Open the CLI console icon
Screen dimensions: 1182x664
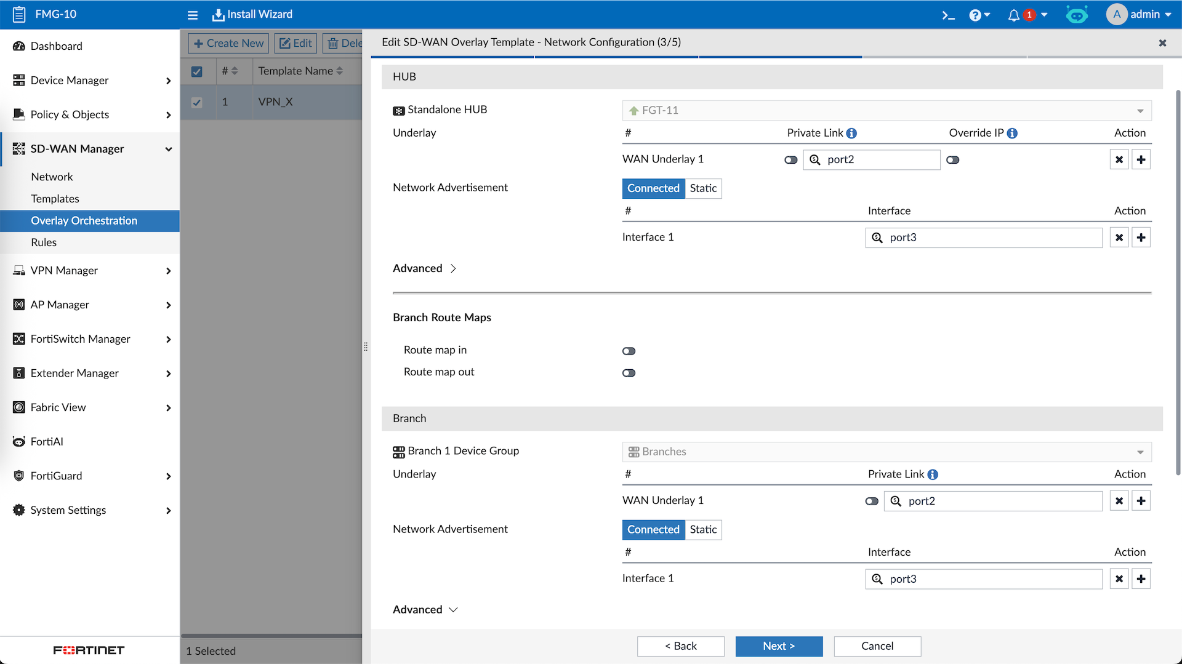[x=948, y=15]
